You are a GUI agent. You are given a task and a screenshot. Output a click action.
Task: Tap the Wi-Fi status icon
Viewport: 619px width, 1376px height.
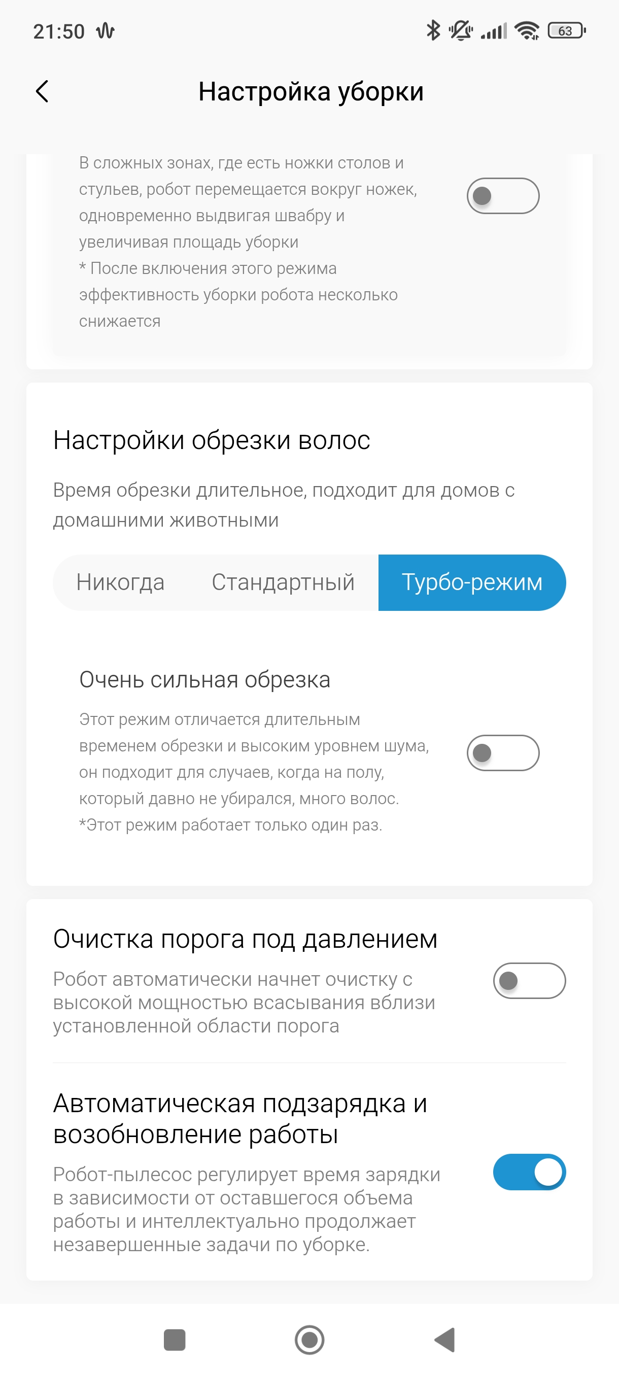coord(527,30)
